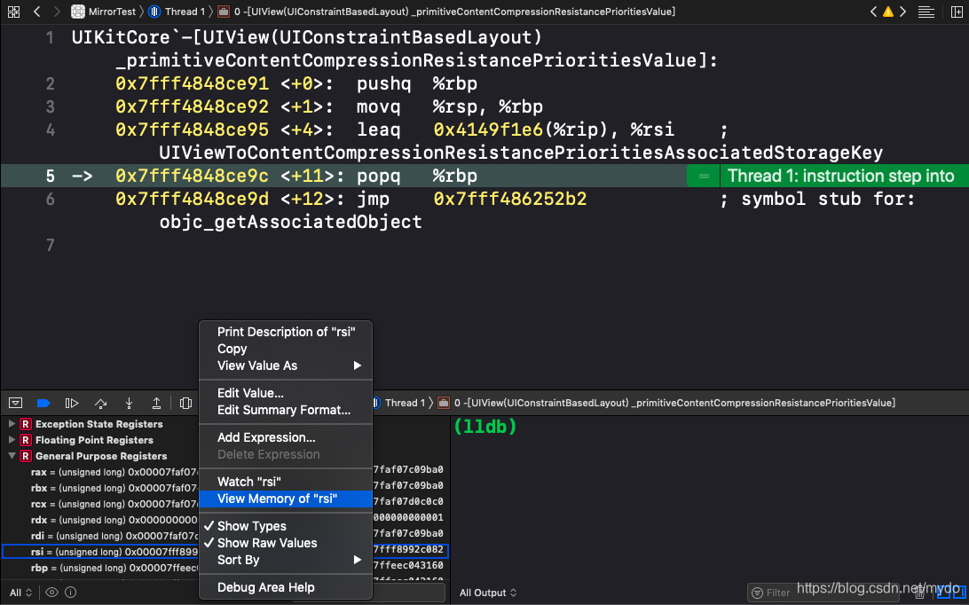
Task: Step into with the down arrow icon
Action: coord(129,403)
